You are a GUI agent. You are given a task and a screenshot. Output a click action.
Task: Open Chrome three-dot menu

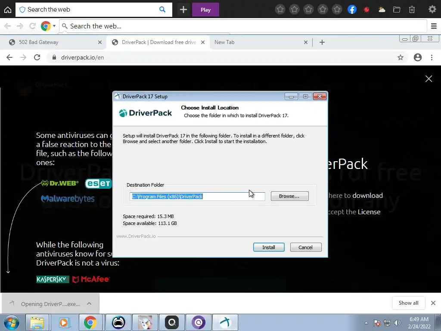tap(432, 57)
